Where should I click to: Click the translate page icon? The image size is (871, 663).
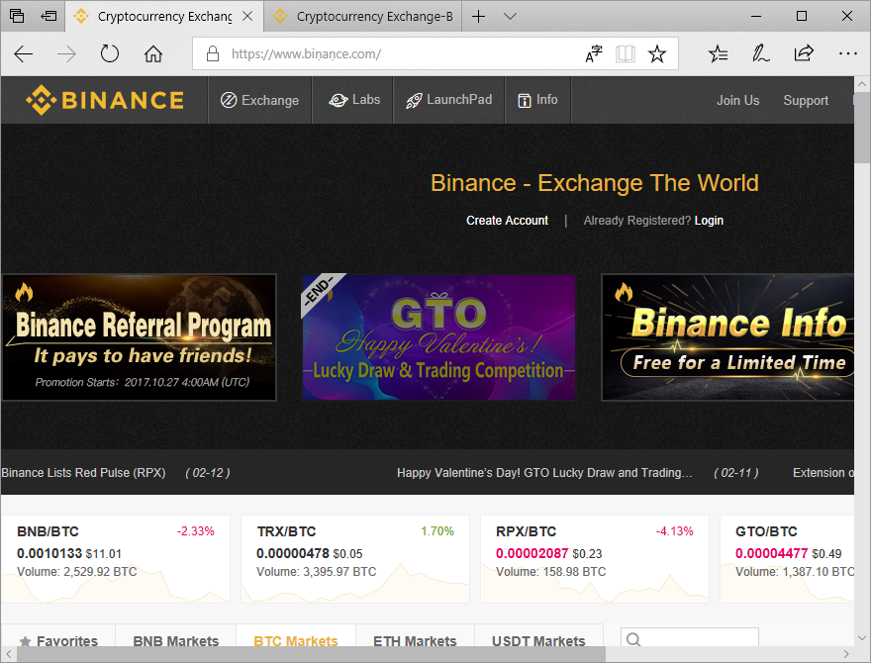point(594,53)
